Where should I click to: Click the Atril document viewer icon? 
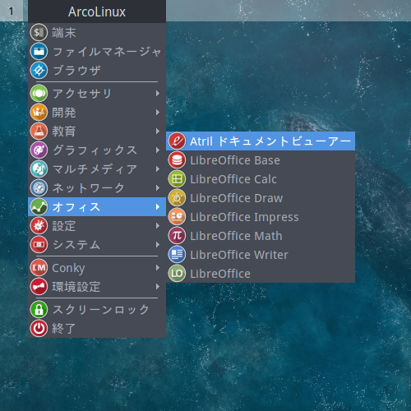point(177,141)
